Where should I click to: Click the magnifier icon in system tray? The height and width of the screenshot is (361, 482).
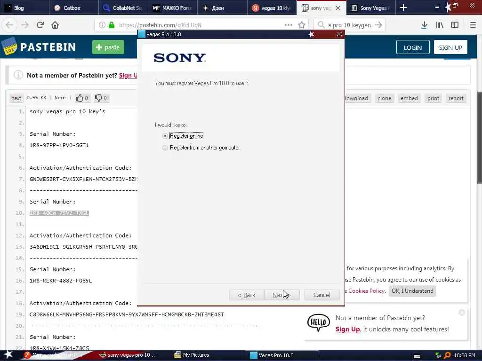point(447,355)
